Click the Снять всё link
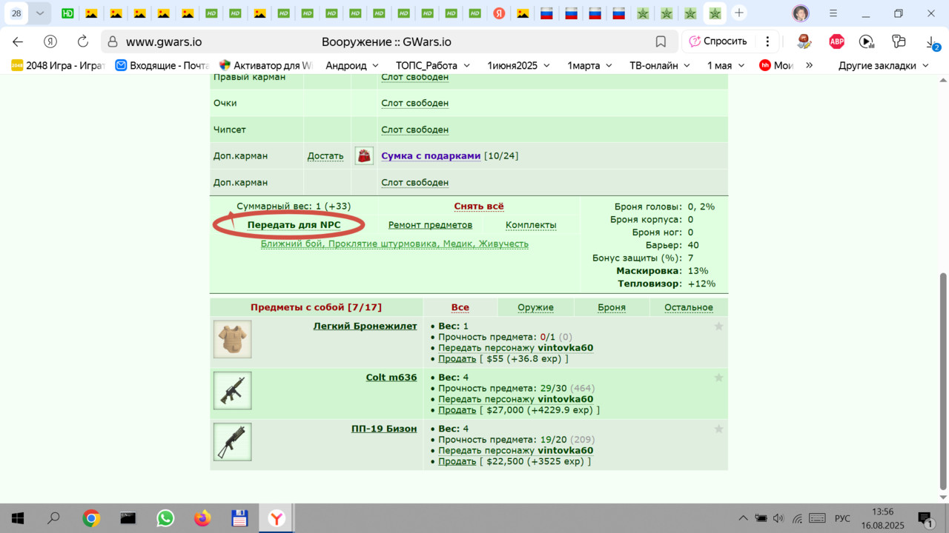 tap(479, 207)
